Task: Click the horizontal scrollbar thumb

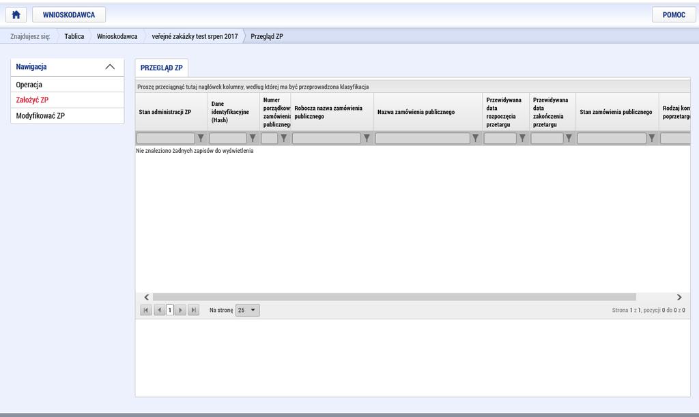Action: click(x=394, y=297)
